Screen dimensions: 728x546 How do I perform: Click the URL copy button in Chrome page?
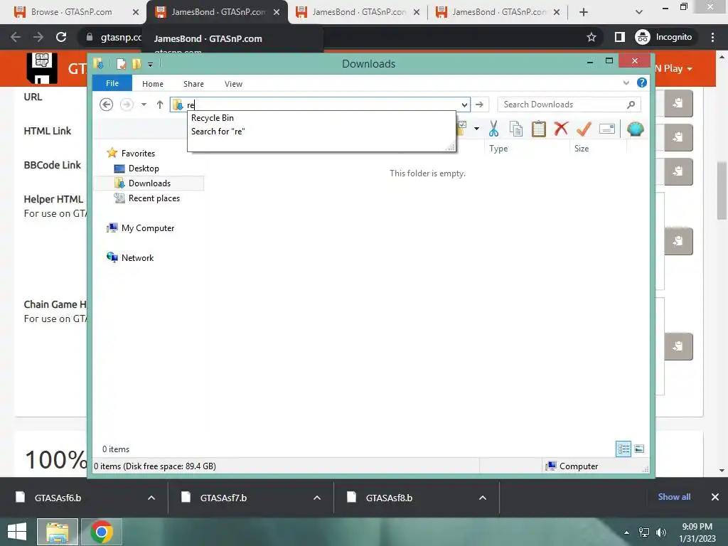pyautogui.click(x=678, y=103)
